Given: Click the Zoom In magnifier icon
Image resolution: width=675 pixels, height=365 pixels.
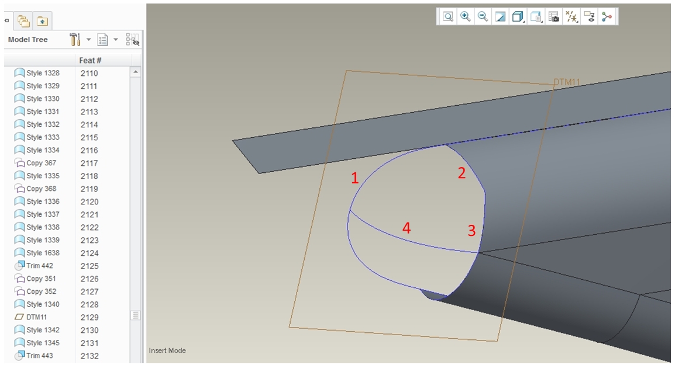Looking at the screenshot, I should [x=466, y=17].
